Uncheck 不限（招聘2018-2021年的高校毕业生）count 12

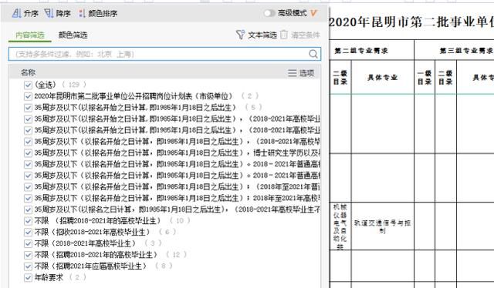[28, 255]
